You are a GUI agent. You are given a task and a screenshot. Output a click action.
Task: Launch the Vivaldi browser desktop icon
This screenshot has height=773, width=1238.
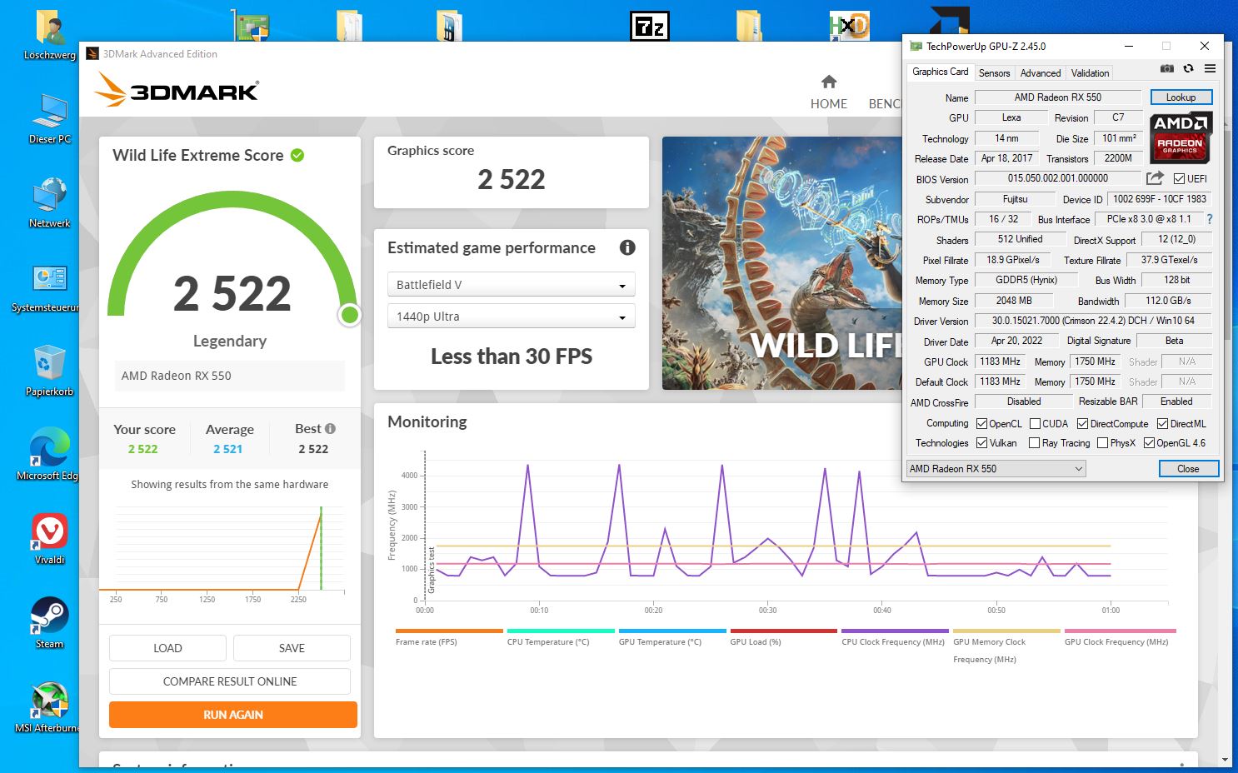50,538
